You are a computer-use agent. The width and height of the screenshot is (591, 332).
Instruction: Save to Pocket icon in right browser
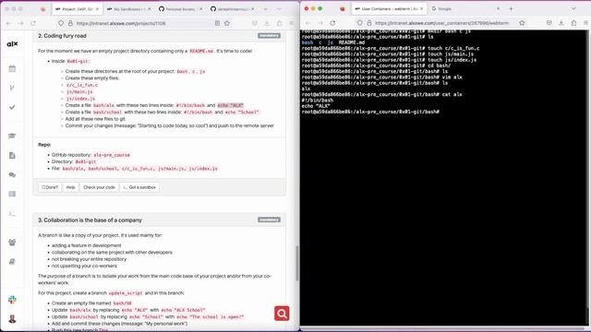click(x=549, y=23)
